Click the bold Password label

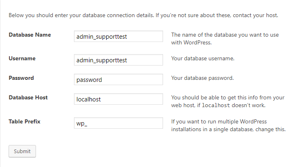click(x=21, y=78)
